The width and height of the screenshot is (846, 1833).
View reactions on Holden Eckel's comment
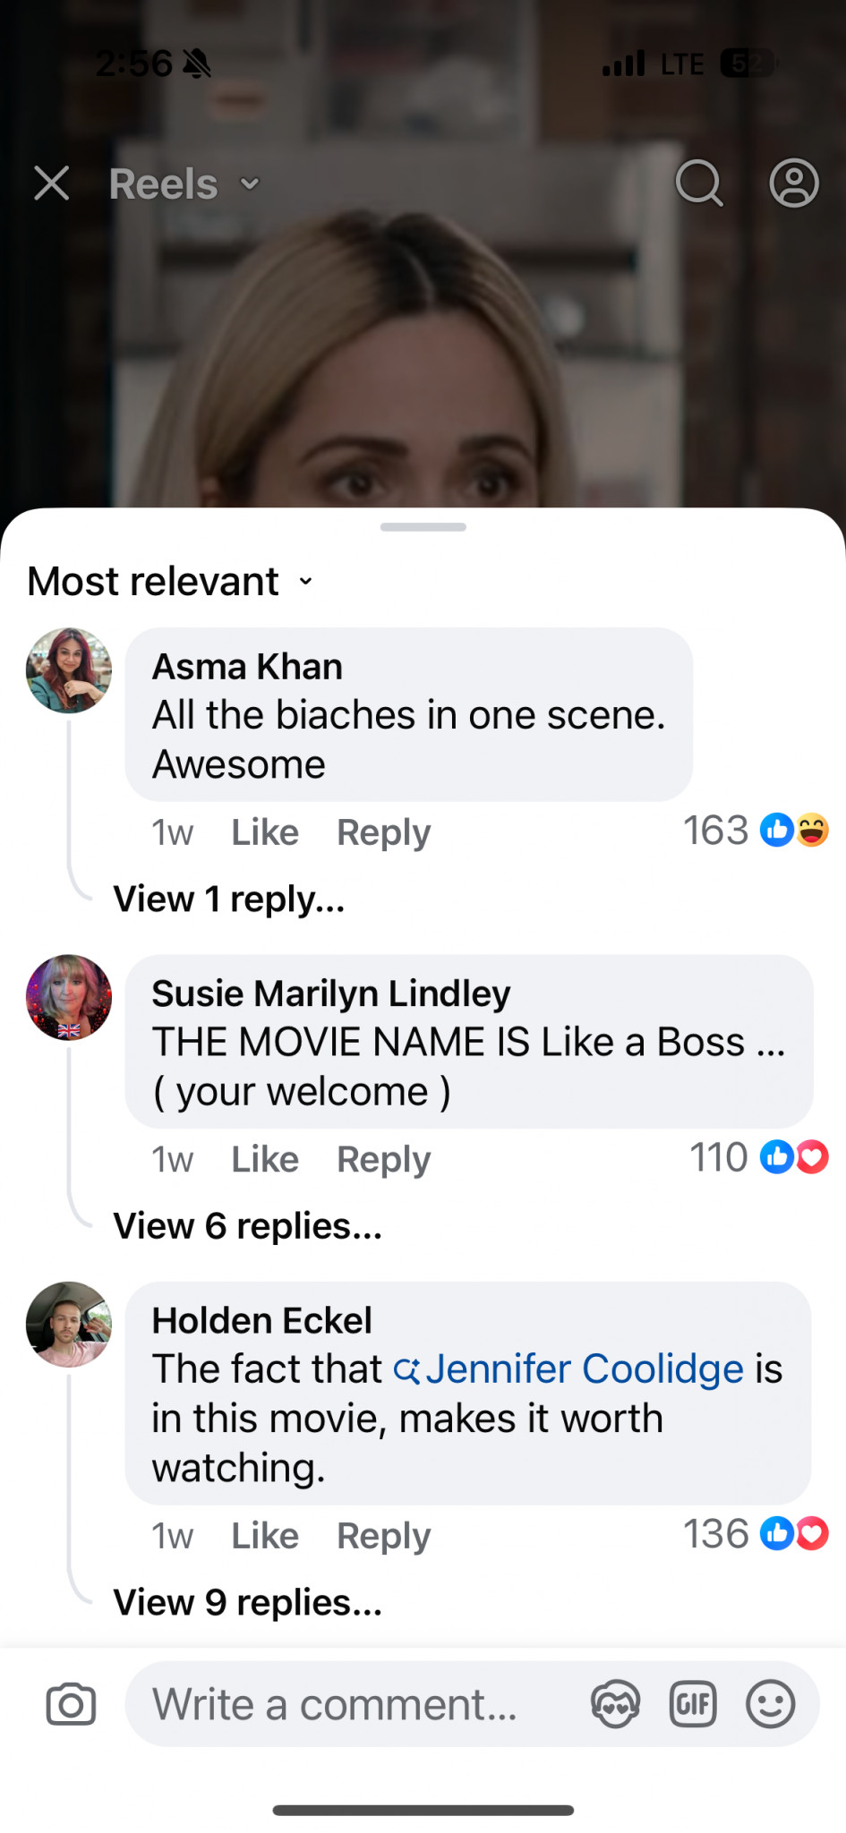pyautogui.click(x=756, y=1534)
